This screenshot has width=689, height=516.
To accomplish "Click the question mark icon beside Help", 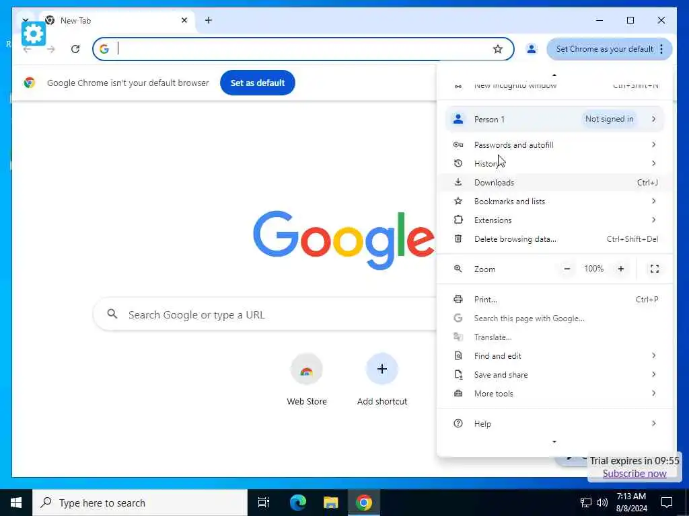I will point(458,423).
